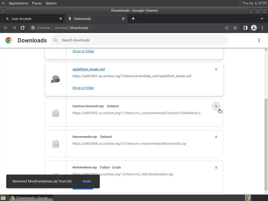
Task: Click the clock showing Thu Jul 6, 07:01
Action: [254, 3]
